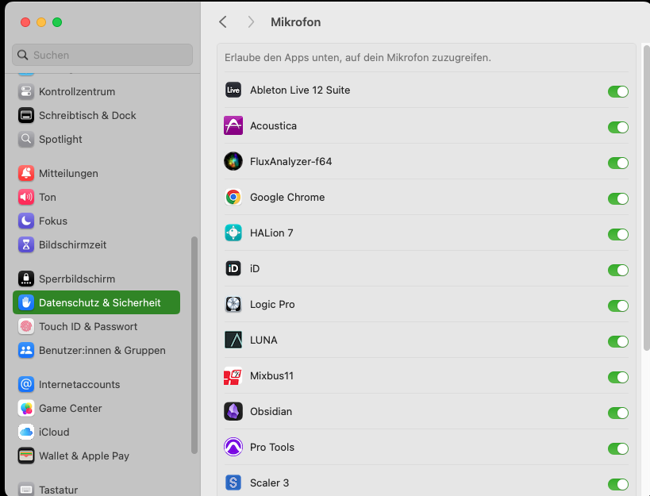Viewport: 650px width, 496px height.
Task: Click the Scaler 3 app icon
Action: pyautogui.click(x=233, y=483)
